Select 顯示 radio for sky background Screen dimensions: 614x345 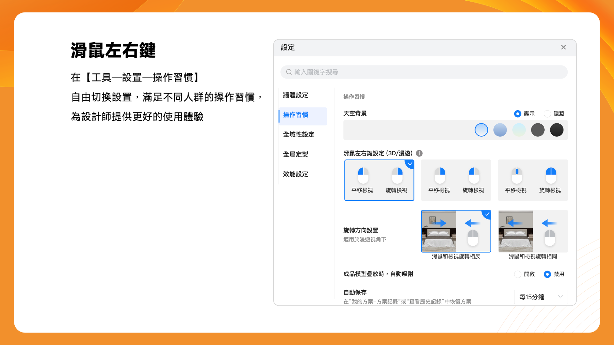click(517, 114)
